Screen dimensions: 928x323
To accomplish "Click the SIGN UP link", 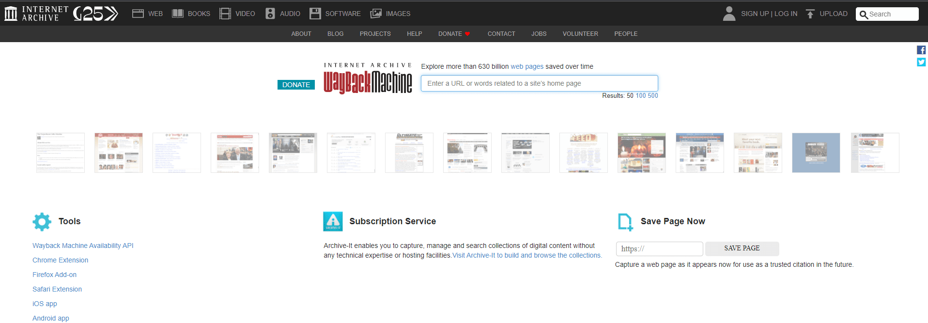I will (x=755, y=14).
